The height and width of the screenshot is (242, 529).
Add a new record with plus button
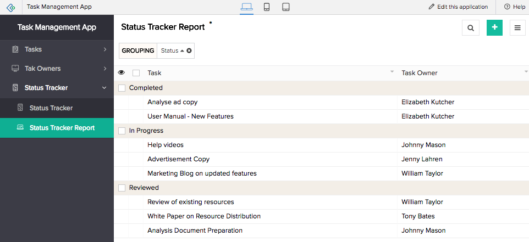point(494,27)
